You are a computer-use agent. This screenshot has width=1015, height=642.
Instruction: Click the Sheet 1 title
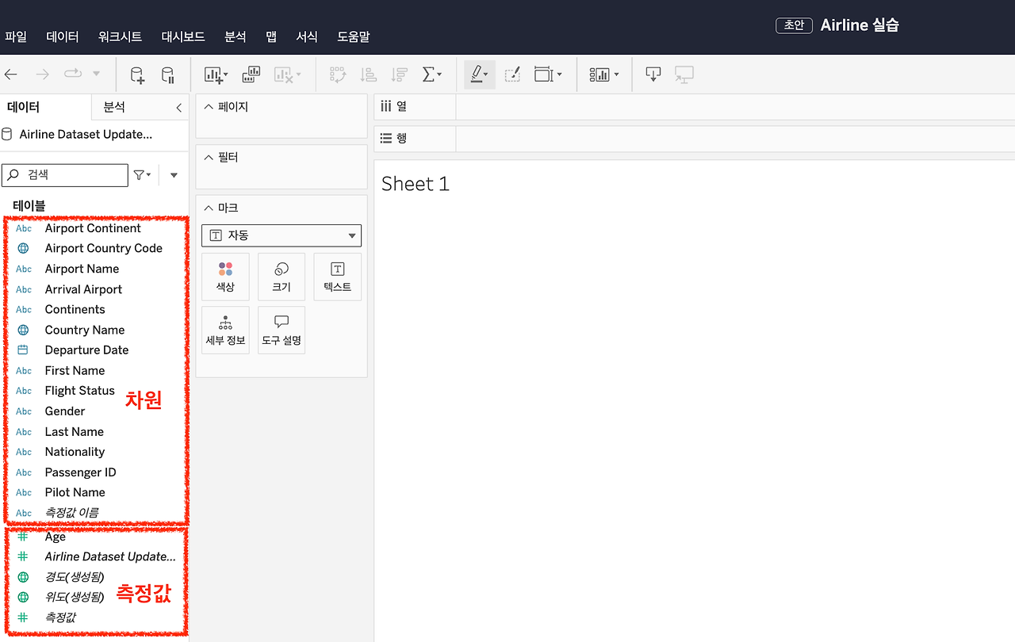[415, 184]
